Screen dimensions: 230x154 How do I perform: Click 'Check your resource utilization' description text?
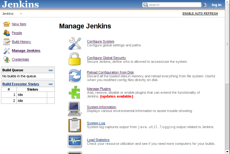[151, 144]
